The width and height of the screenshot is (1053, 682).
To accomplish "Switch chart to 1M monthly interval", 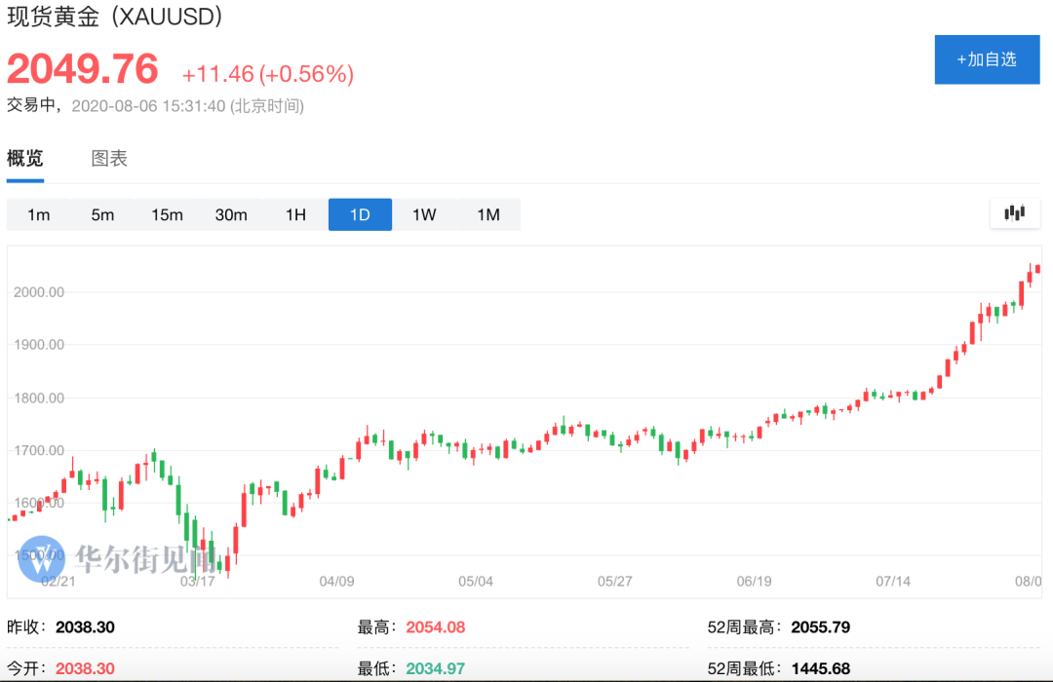I will [488, 214].
